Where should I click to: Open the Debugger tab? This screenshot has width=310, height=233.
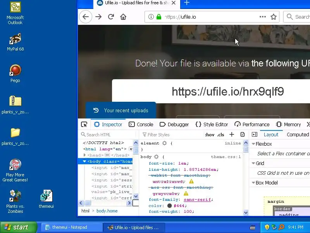pyautogui.click(x=174, y=124)
